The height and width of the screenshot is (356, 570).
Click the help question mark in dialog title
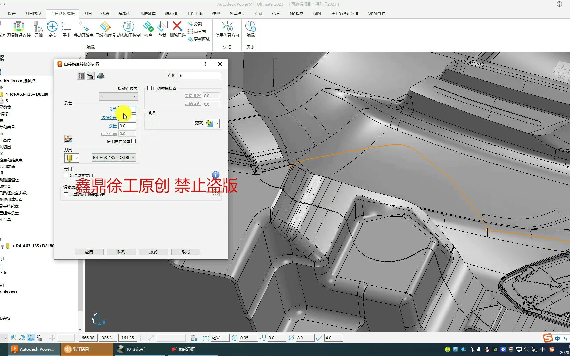coord(205,64)
